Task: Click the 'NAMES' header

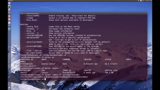Action: pyautogui.click(x=23, y=62)
